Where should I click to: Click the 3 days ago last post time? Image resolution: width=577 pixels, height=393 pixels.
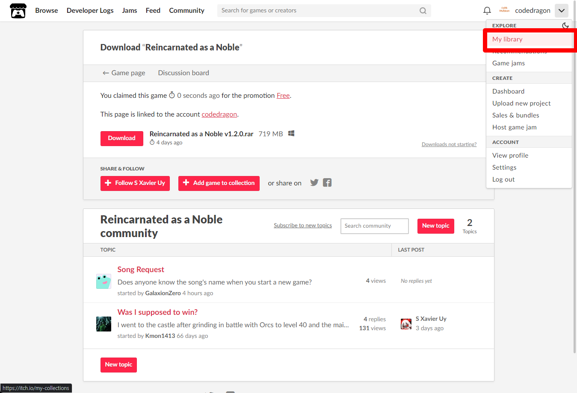(x=429, y=328)
